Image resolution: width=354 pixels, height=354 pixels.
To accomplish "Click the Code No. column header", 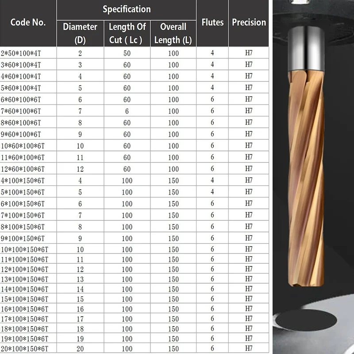I will point(28,23).
